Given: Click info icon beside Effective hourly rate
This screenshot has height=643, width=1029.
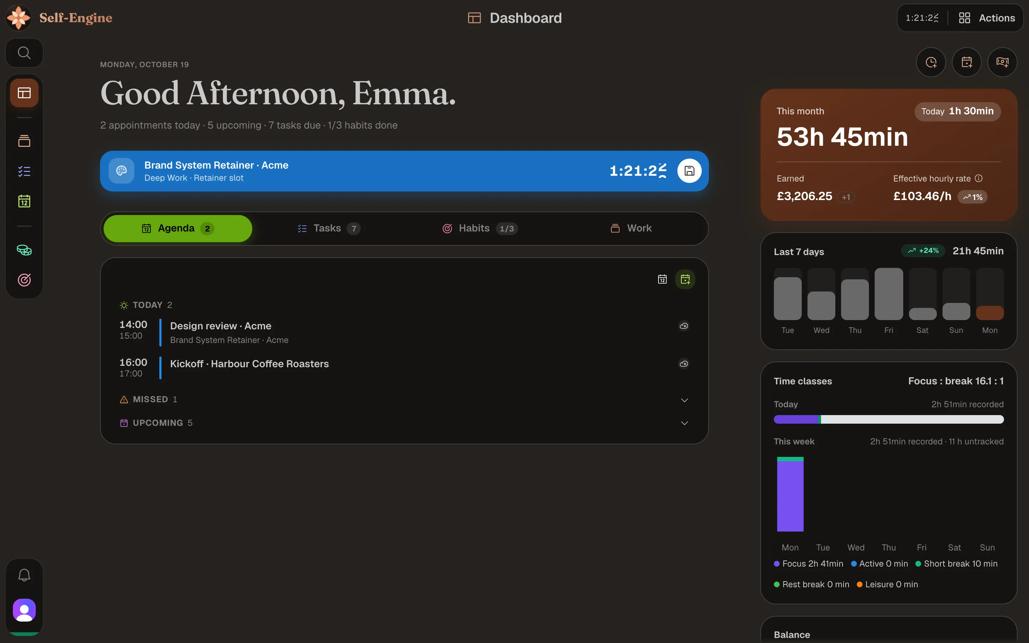Looking at the screenshot, I should [979, 178].
